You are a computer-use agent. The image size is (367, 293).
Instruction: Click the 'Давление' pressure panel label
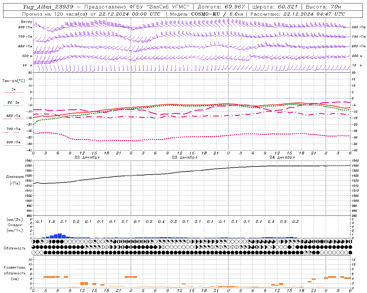pos(15,177)
